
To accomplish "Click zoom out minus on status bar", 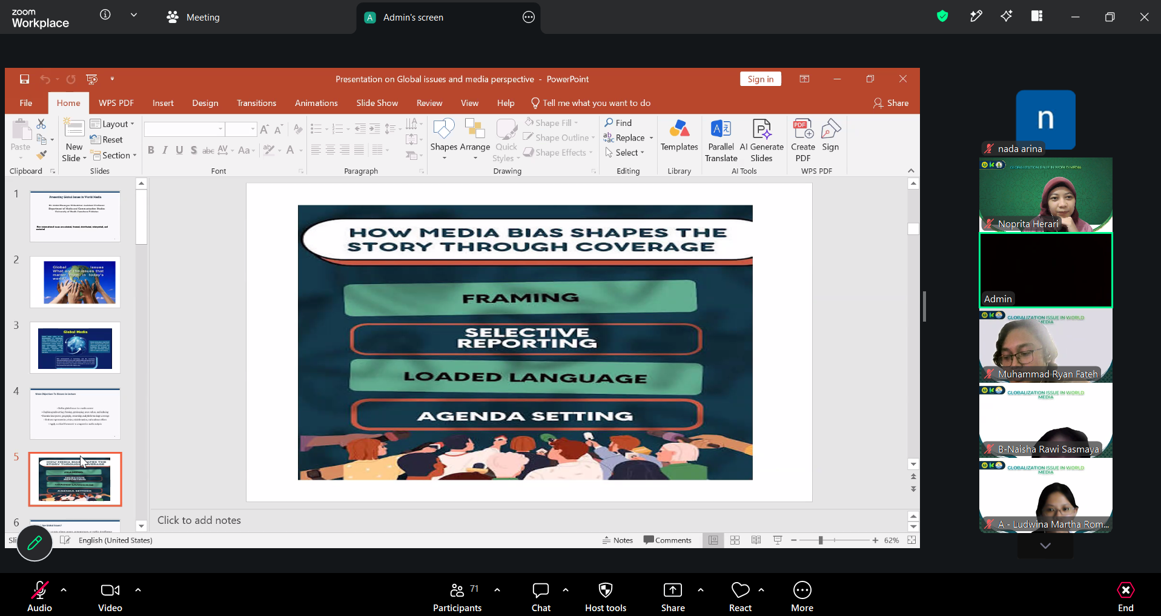I will (793, 540).
